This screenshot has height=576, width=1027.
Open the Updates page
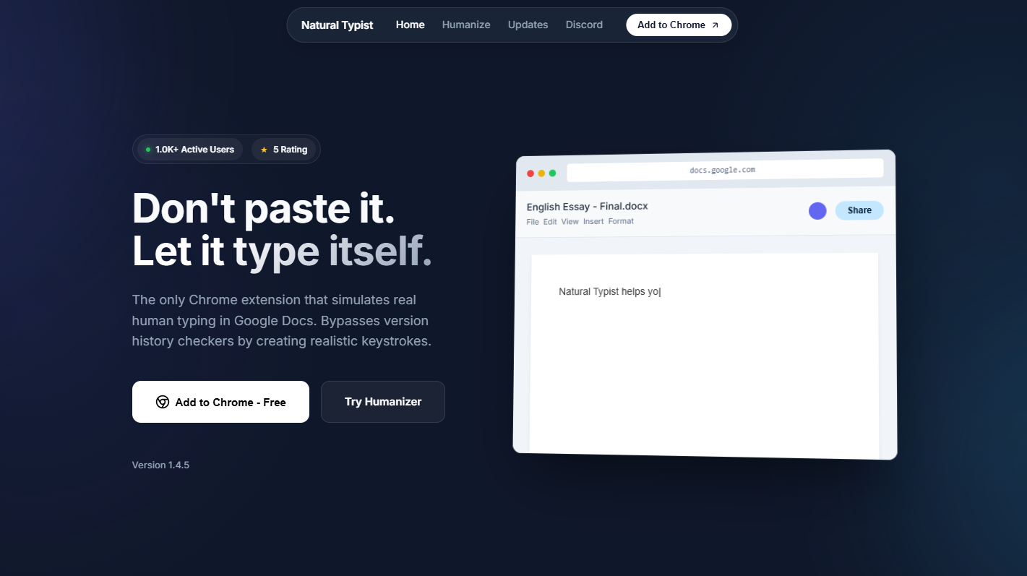click(x=528, y=25)
